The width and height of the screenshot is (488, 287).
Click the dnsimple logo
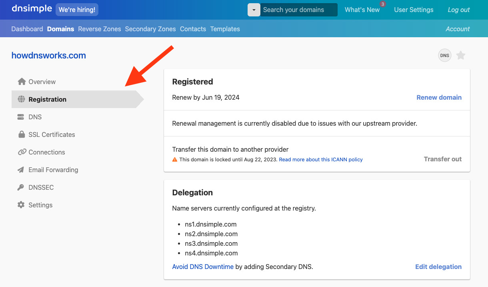click(x=32, y=9)
